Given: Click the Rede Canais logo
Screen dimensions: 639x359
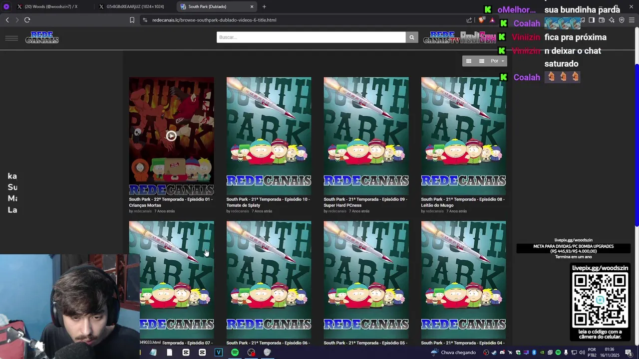Looking at the screenshot, I should (42, 37).
